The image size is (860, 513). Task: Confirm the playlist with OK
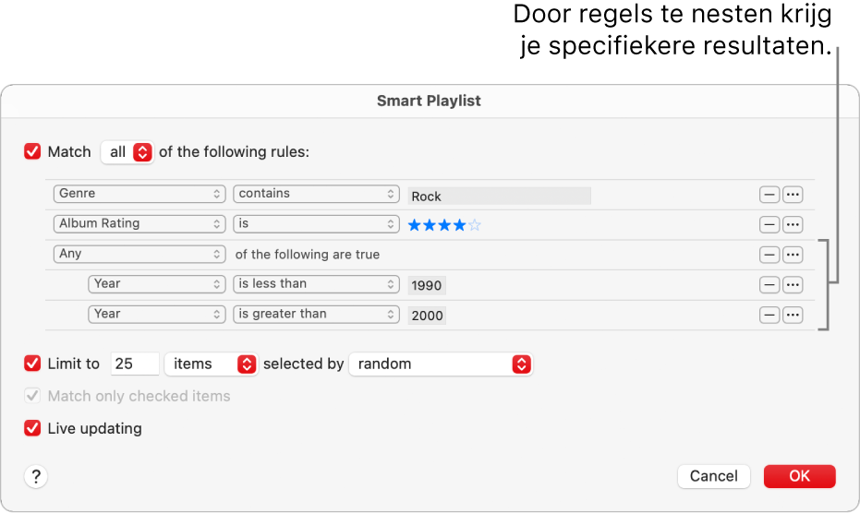tap(799, 476)
